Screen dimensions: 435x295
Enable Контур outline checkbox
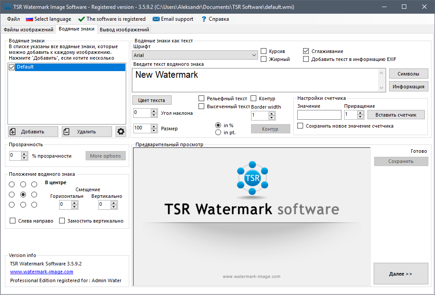coord(253,98)
